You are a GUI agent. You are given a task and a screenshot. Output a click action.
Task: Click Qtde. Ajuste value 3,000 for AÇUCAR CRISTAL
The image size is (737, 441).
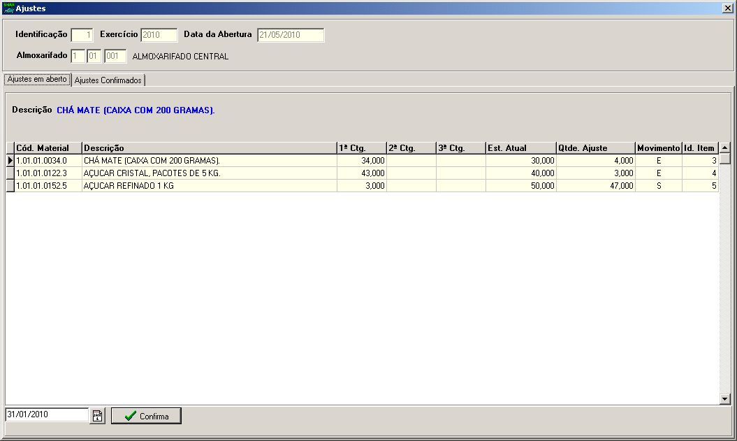[x=595, y=173]
